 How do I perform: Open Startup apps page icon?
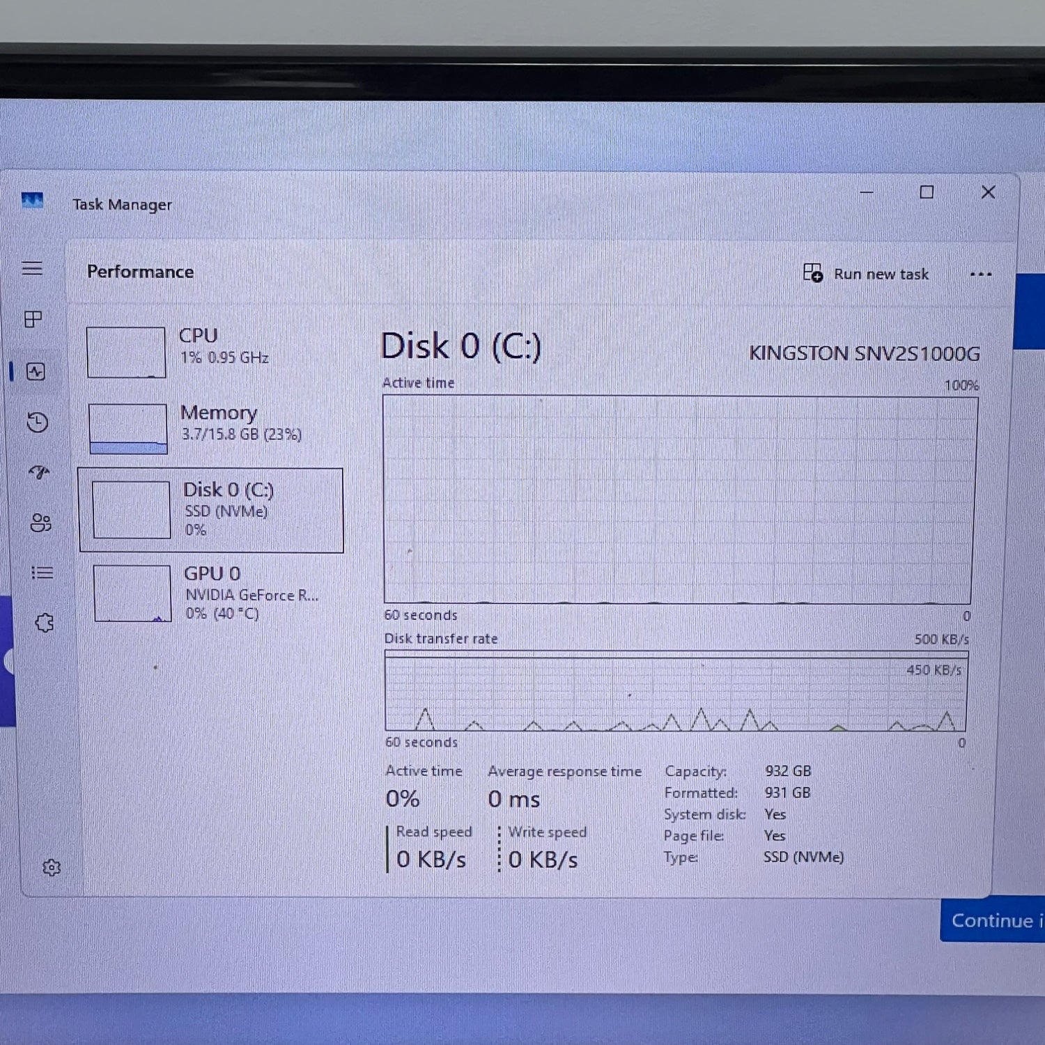click(x=39, y=472)
